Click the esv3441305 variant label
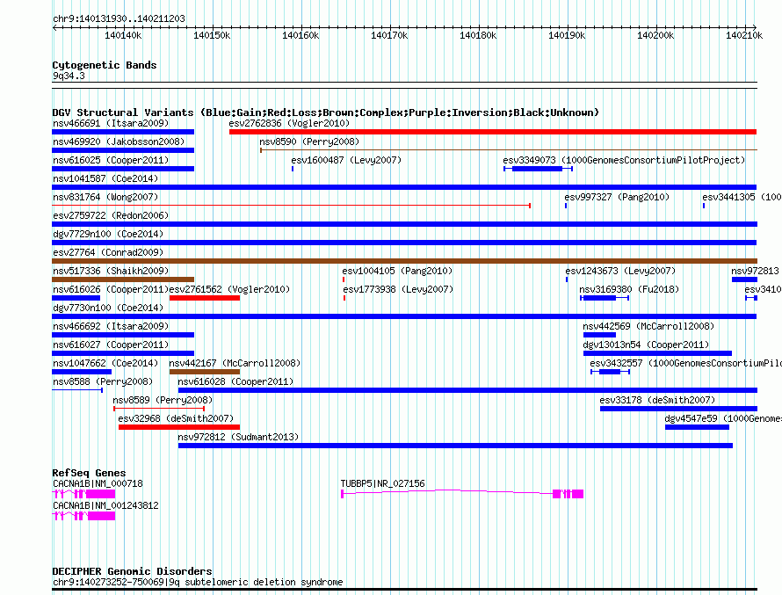Screen dimensions: 782x595 pyautogui.click(x=742, y=197)
